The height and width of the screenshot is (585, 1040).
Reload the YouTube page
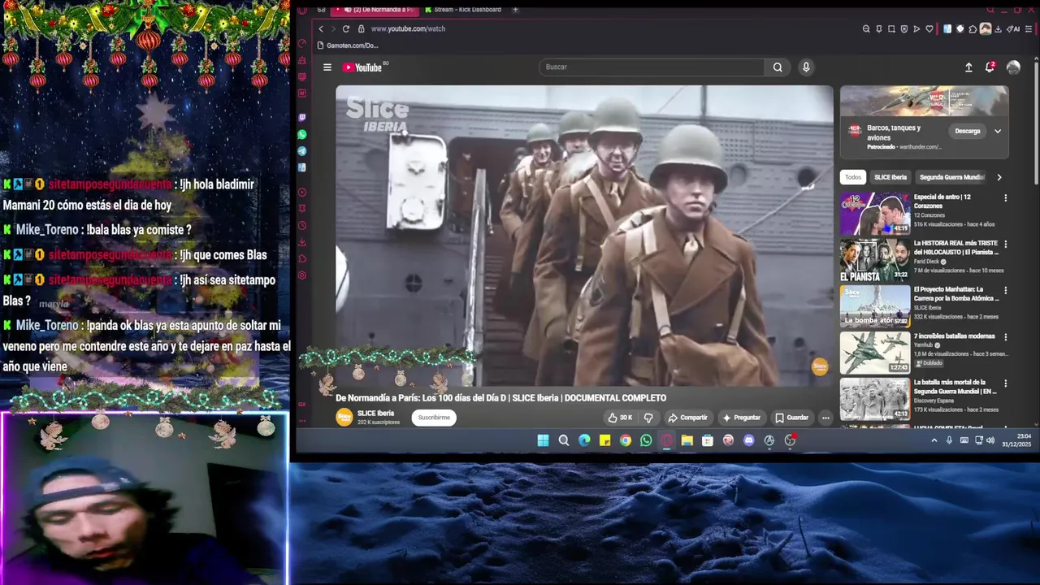pos(346,28)
